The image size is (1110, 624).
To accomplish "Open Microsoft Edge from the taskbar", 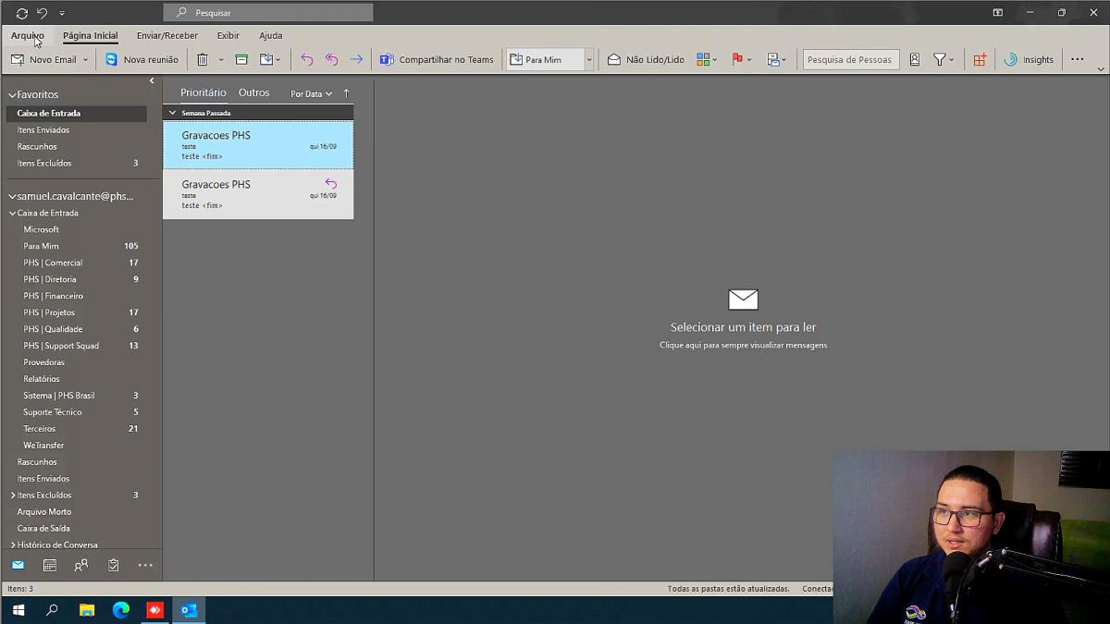I will point(120,610).
